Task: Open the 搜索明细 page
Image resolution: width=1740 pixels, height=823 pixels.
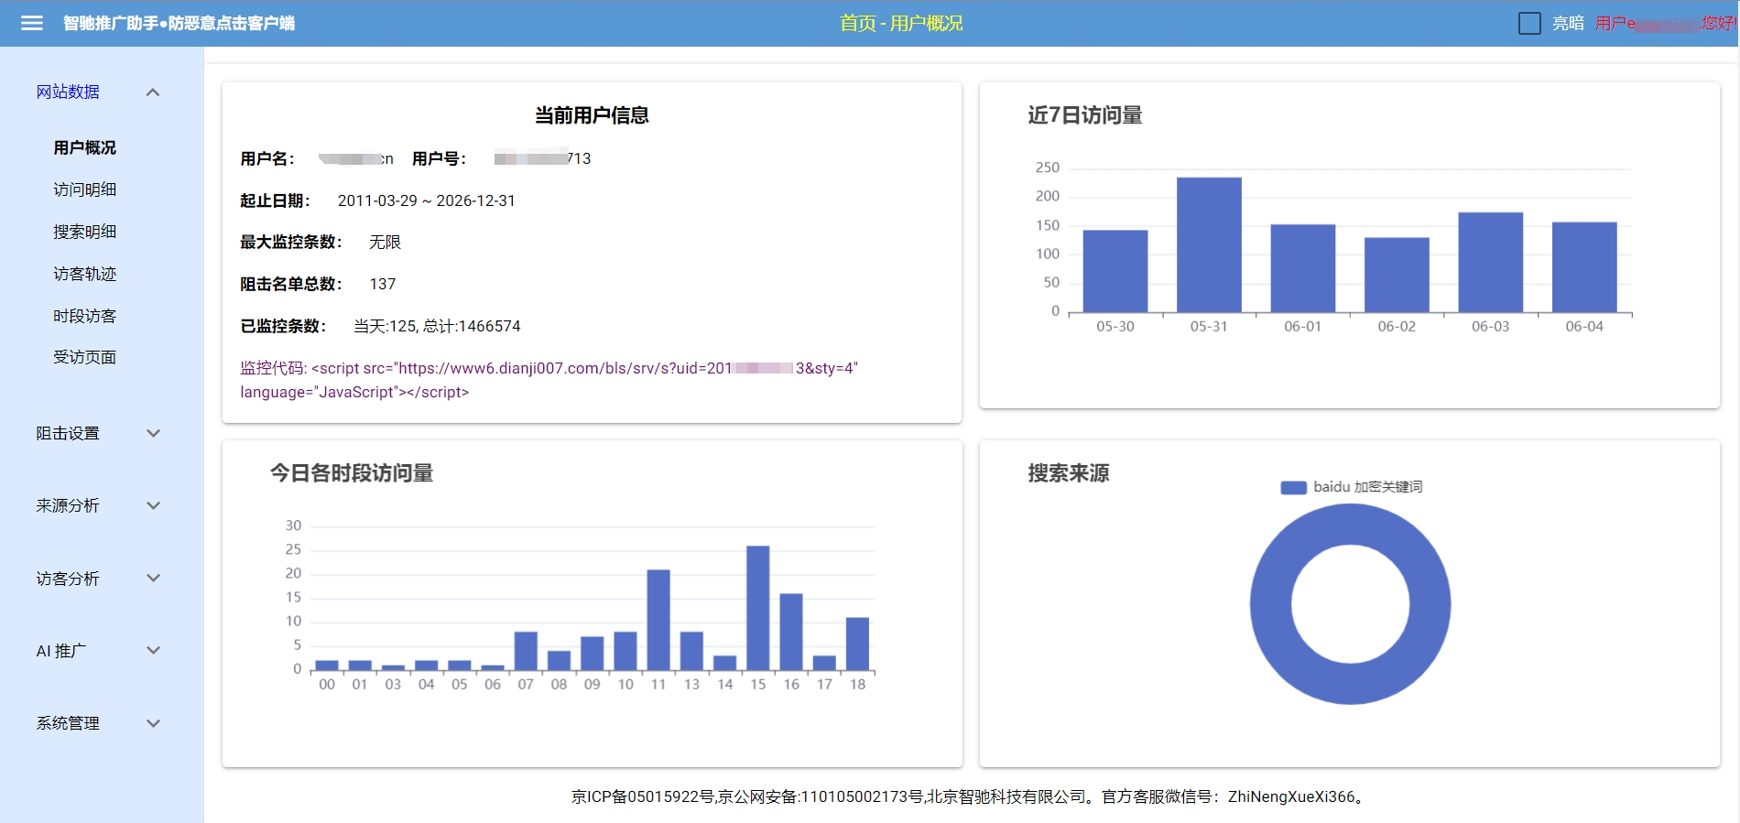Action: tap(84, 232)
